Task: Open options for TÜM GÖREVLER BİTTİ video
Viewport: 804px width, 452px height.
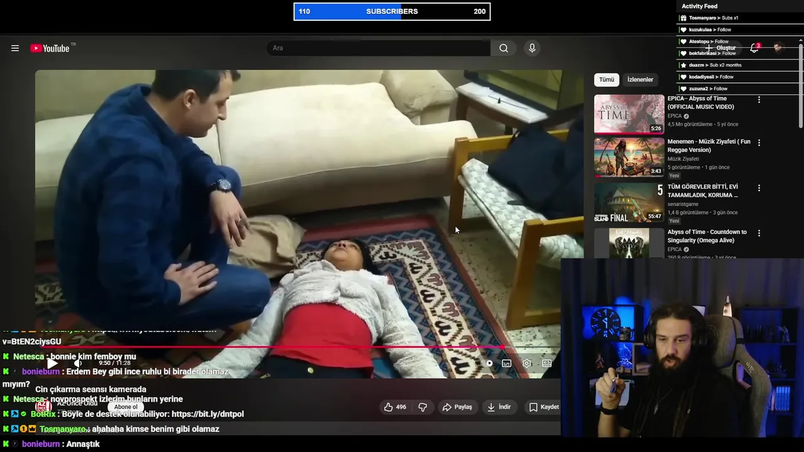Action: pyautogui.click(x=759, y=188)
